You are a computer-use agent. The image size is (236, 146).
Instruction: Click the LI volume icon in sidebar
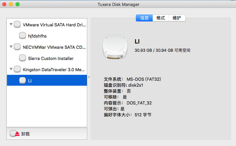point(22,80)
